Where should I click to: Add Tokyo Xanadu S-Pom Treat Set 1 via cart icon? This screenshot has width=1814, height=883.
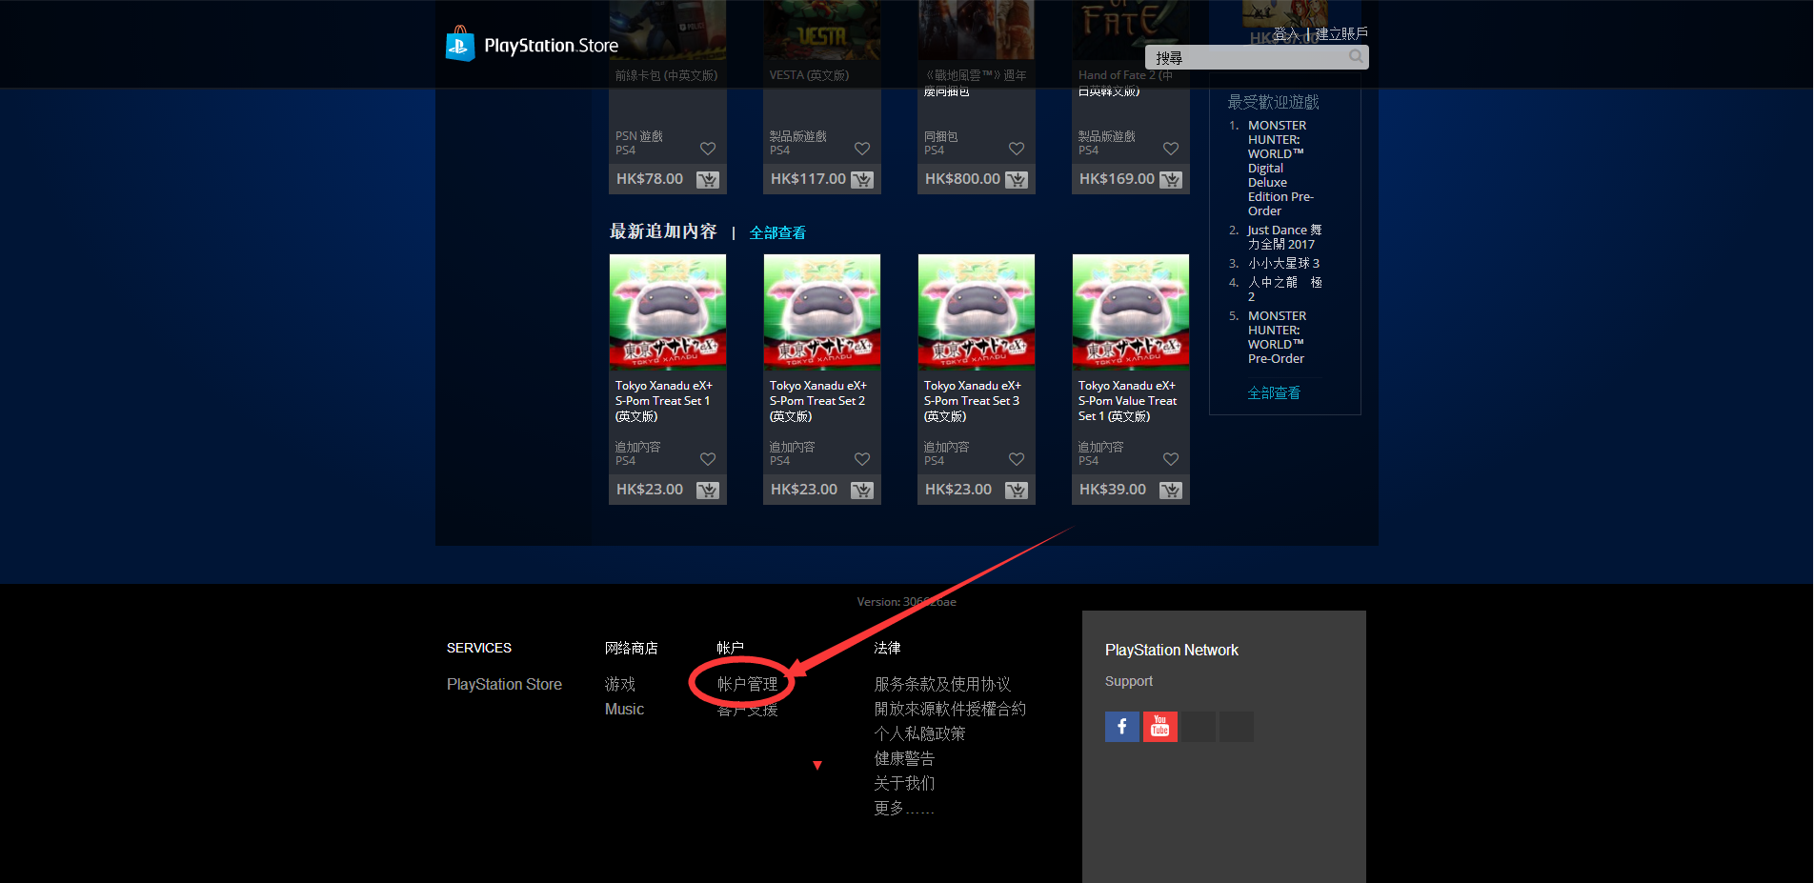pyautogui.click(x=707, y=489)
